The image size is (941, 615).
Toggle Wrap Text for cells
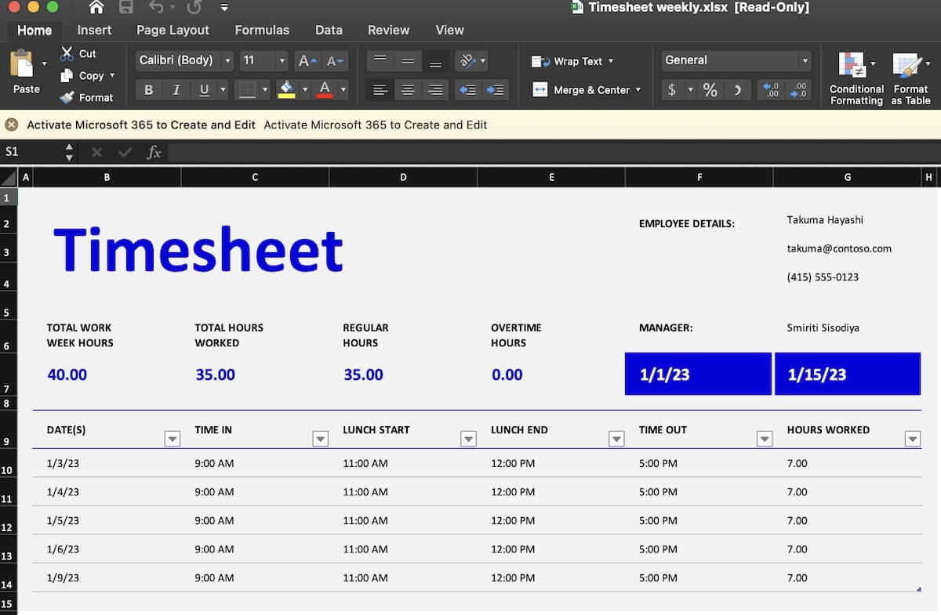572,61
